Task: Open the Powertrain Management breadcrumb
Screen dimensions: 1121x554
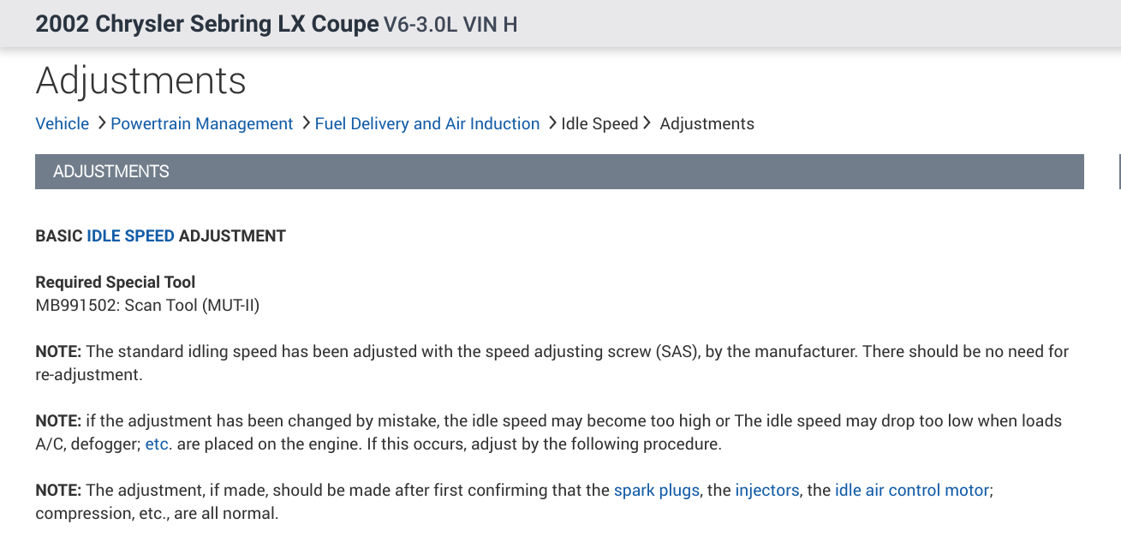Action: click(x=201, y=124)
